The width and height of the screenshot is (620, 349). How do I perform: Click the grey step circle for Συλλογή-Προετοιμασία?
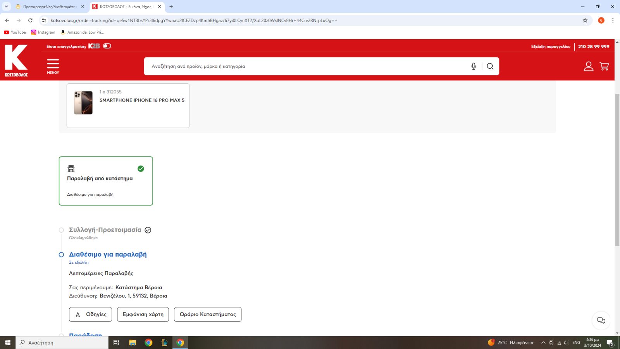[61, 230]
